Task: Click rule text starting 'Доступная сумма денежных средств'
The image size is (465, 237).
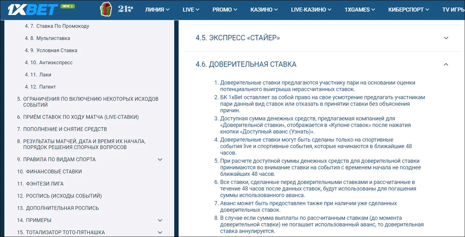Action: pyautogui.click(x=315, y=125)
